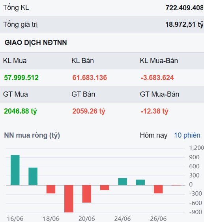The height and width of the screenshot is (222, 204).
Task: Switch to the 10 phiên tab
Action: point(187,135)
